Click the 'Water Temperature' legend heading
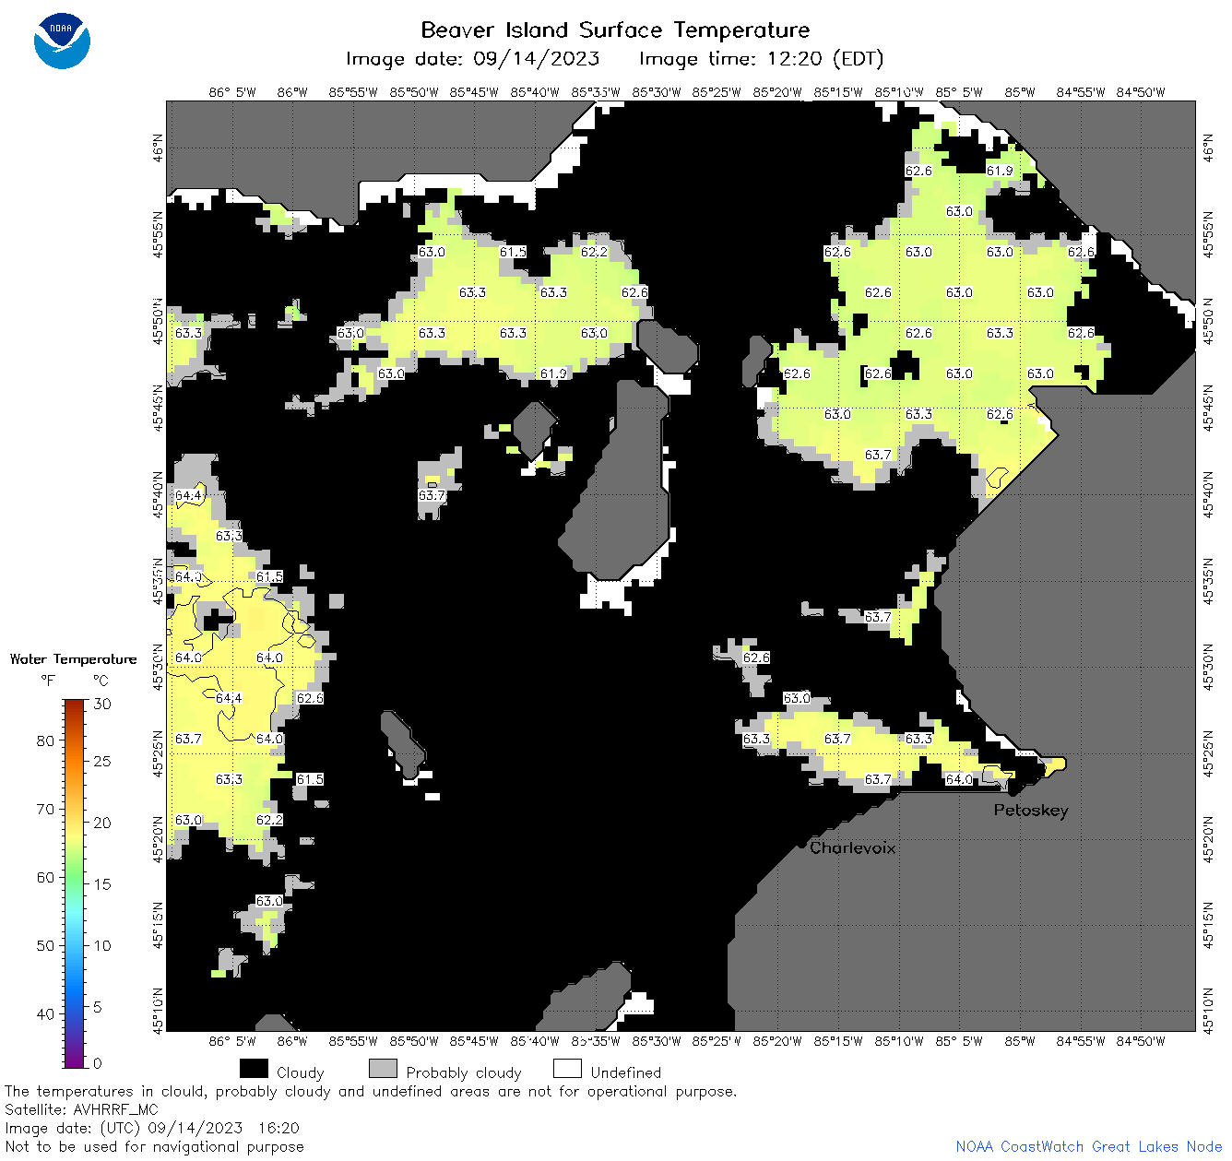Image resolution: width=1232 pixels, height=1161 pixels. tap(73, 658)
